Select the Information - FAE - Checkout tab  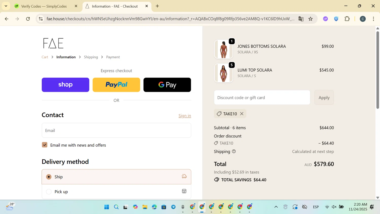pyautogui.click(x=115, y=6)
